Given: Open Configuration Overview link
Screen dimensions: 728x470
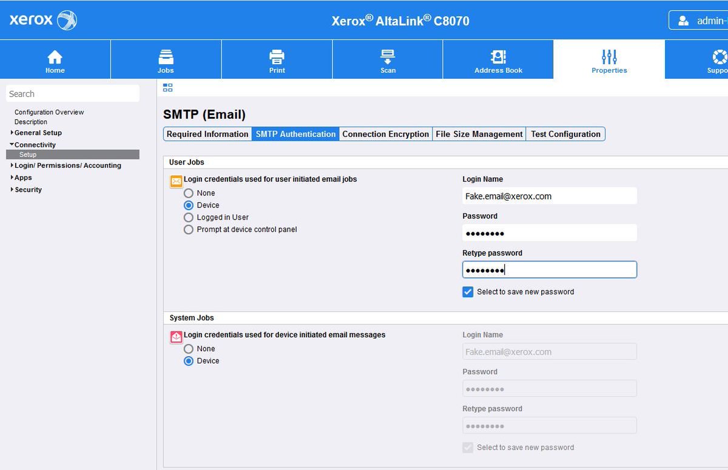Looking at the screenshot, I should pos(49,112).
